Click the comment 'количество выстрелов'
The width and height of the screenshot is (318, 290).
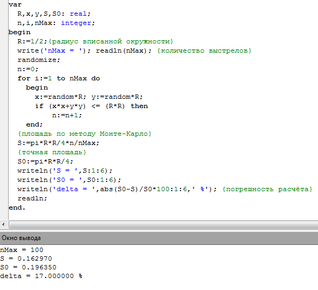pyautogui.click(x=204, y=51)
